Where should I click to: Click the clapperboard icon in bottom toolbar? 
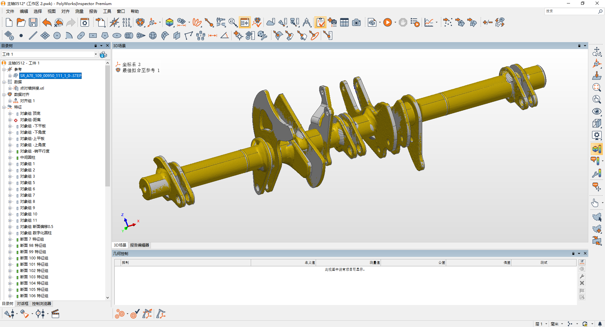(55, 314)
